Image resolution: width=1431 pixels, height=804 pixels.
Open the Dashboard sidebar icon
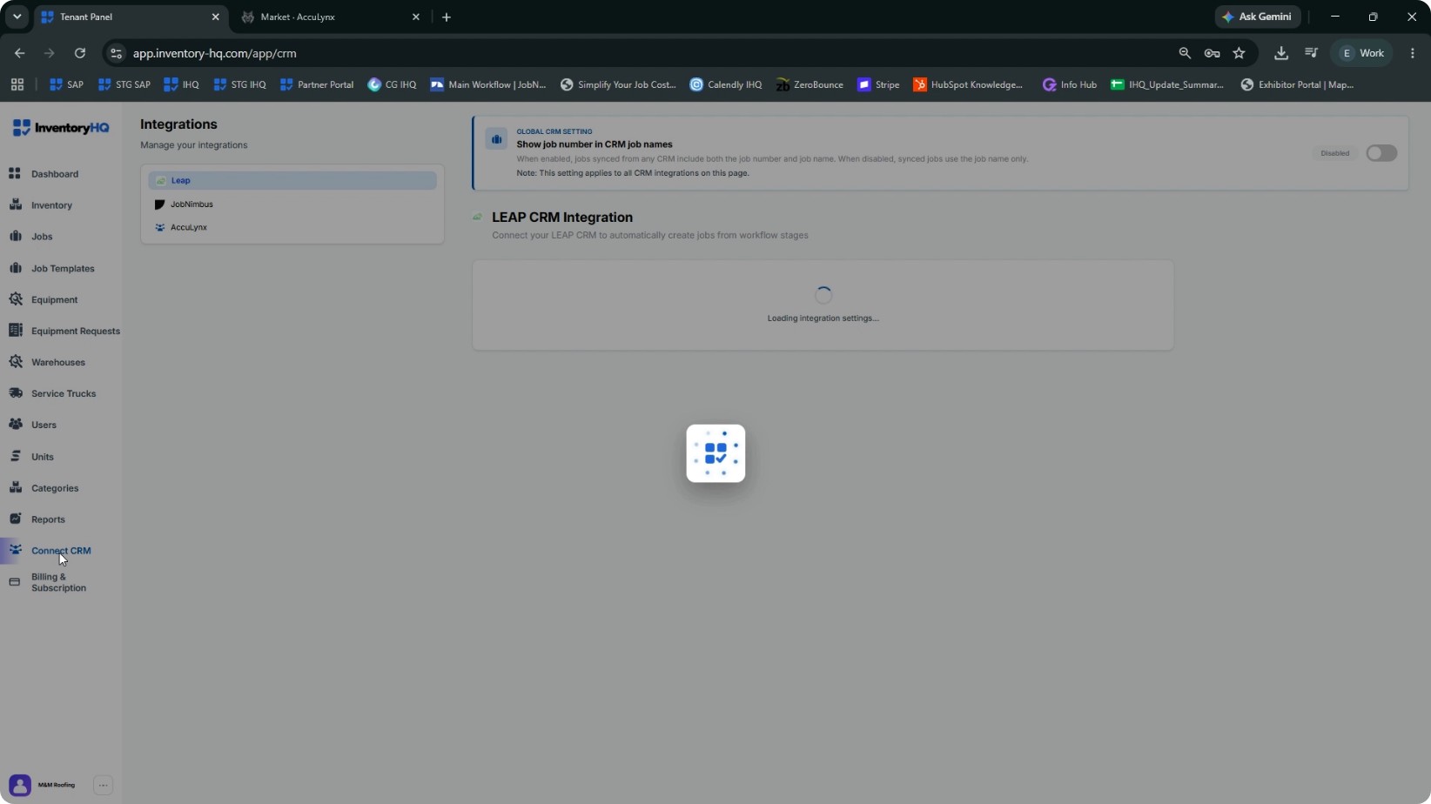[x=15, y=174]
